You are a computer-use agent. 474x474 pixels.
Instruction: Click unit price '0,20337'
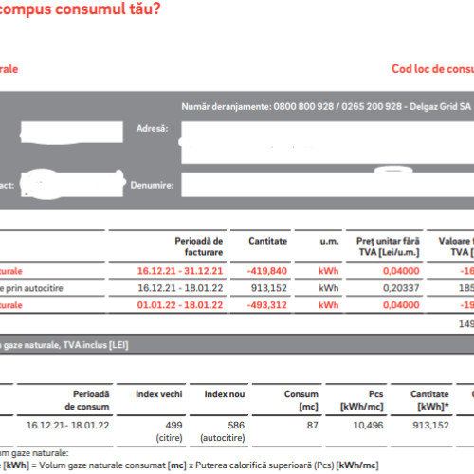401,288
